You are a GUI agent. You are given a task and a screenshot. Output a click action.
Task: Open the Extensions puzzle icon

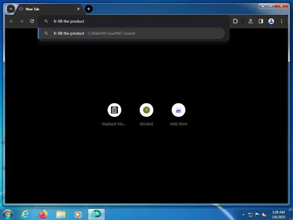[x=235, y=21]
